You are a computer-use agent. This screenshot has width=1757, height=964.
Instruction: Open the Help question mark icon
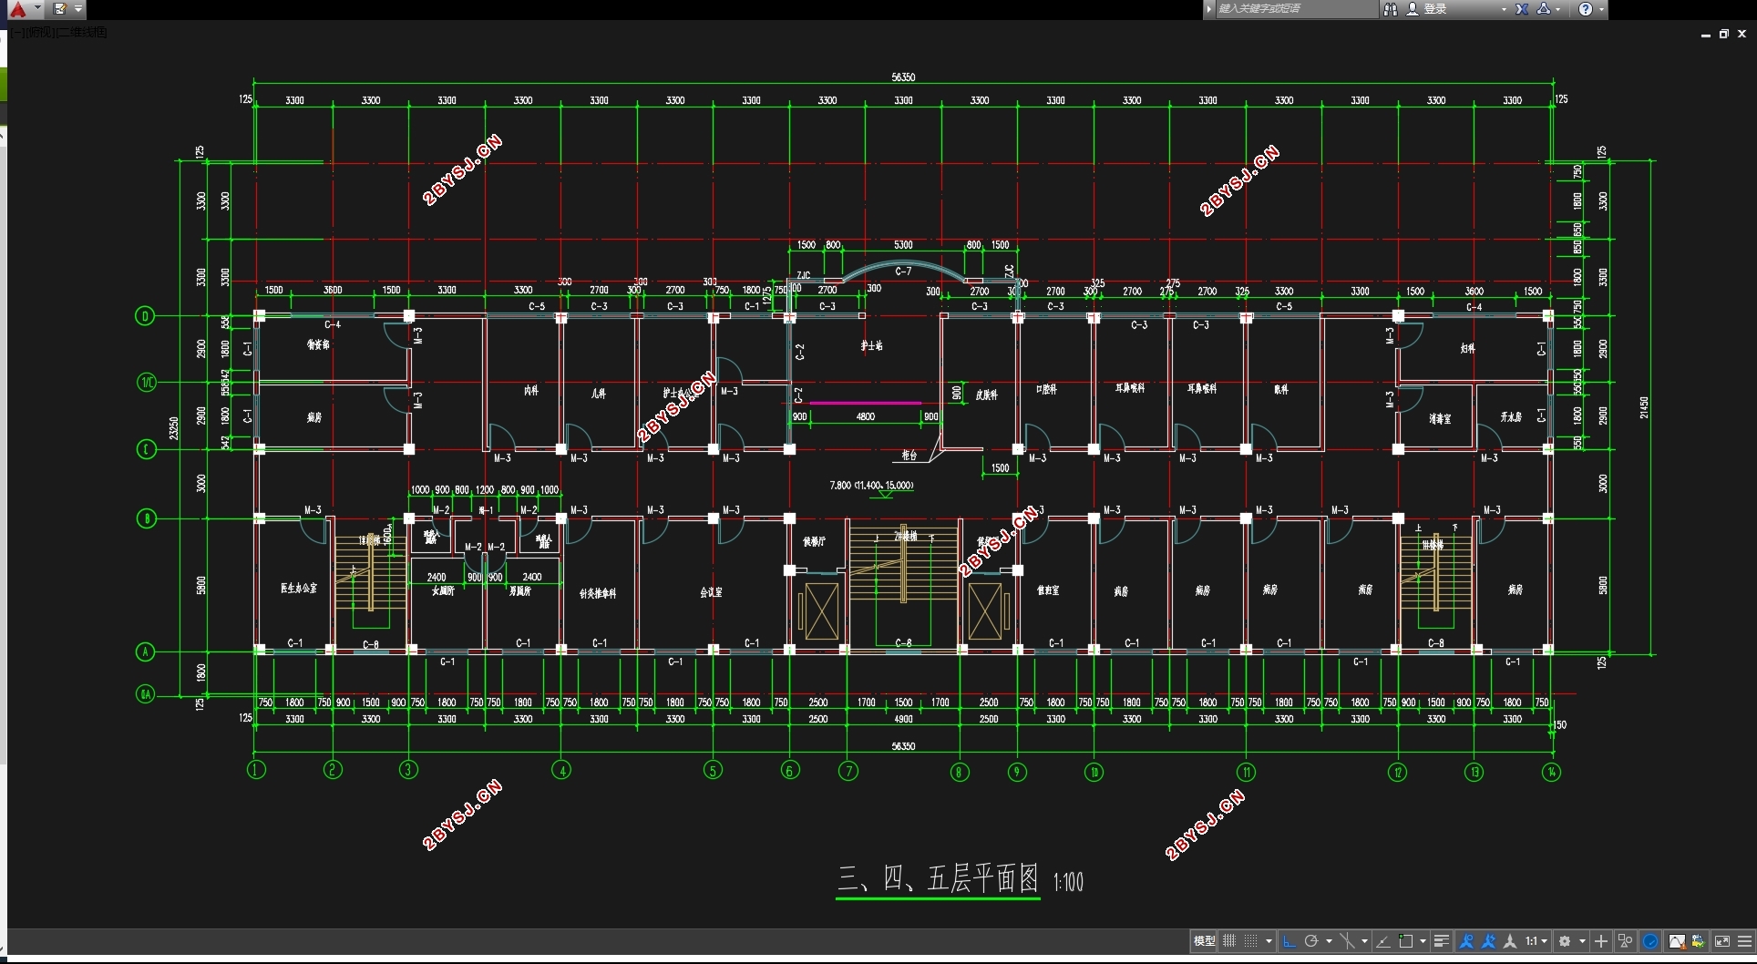tap(1586, 9)
